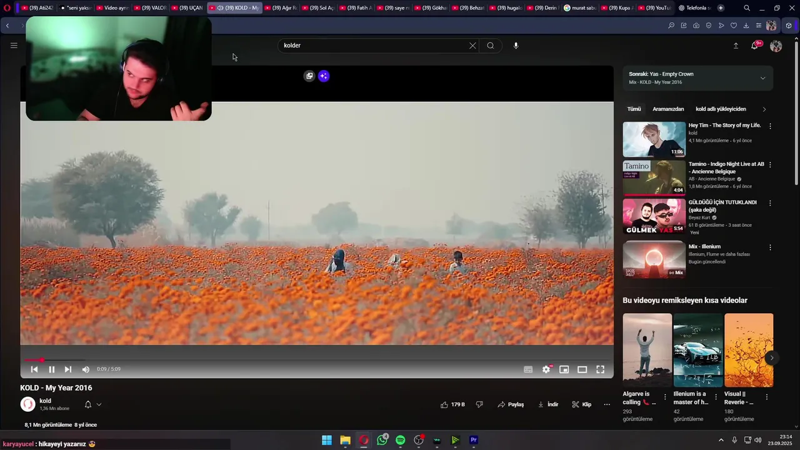Image resolution: width=800 pixels, height=450 pixels.
Task: Switch to the KOLD - My browser tab
Action: [x=234, y=8]
